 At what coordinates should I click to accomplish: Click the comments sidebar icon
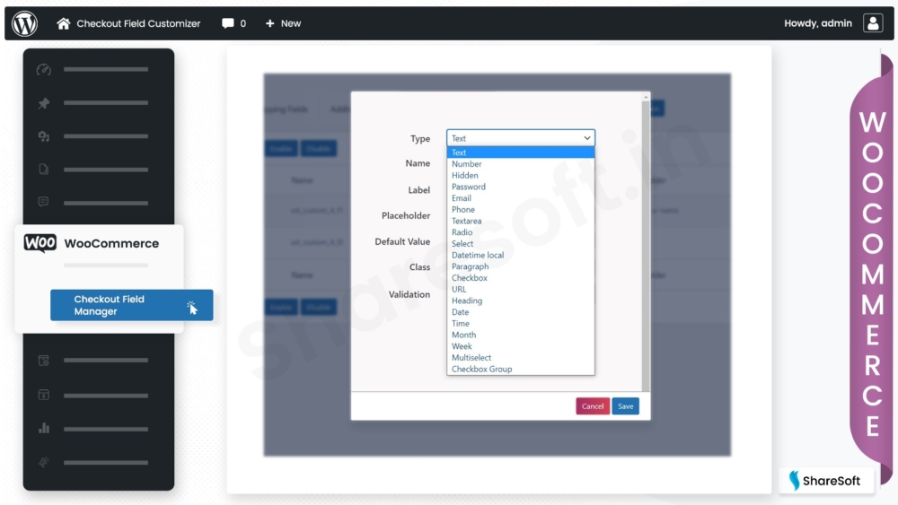pyautogui.click(x=43, y=202)
